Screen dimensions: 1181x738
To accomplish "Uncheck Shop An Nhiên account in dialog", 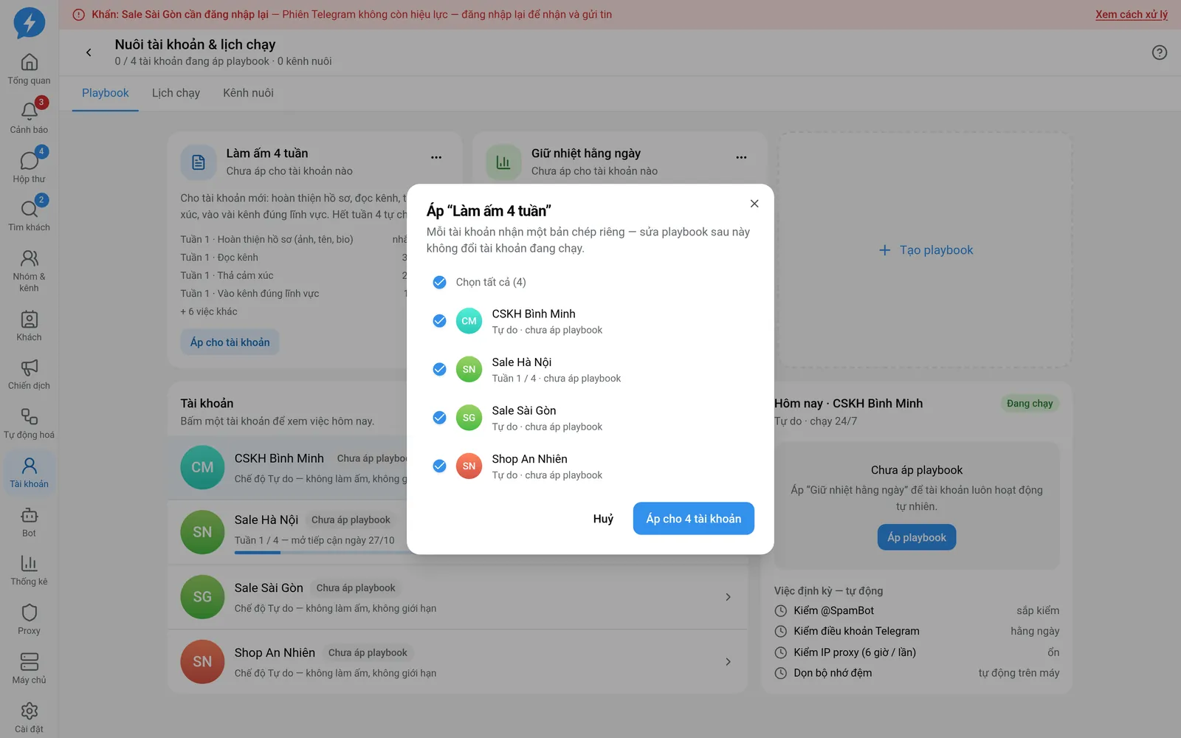I will (x=439, y=466).
